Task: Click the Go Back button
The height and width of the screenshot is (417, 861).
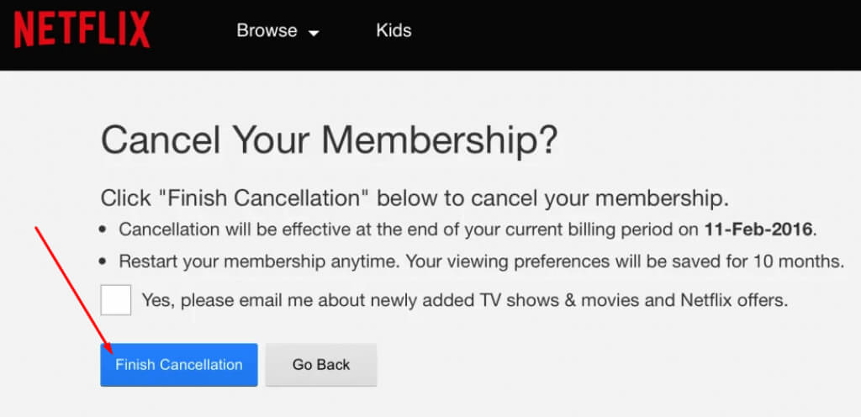Action: point(321,365)
